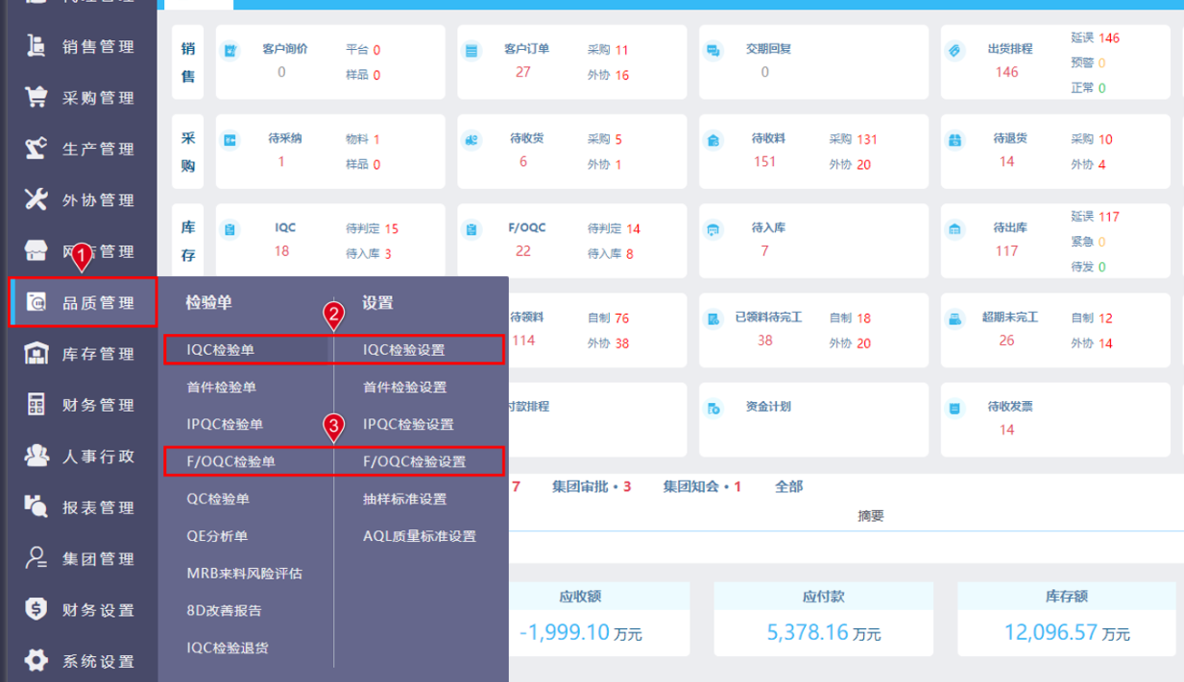Click the 报表管理 report icon
Image resolution: width=1184 pixels, height=682 pixels.
(36, 507)
